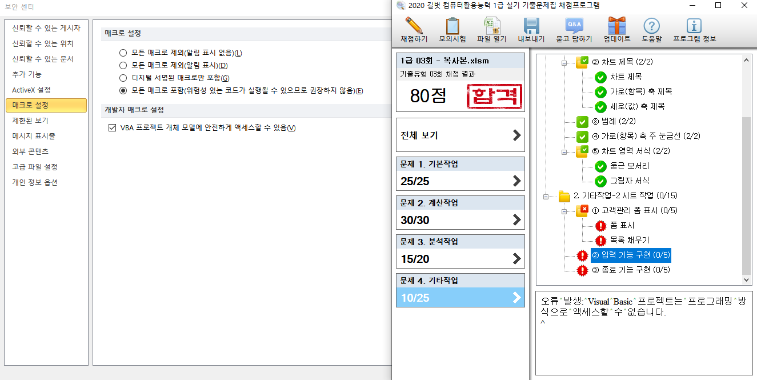Screen dimensions: 757x380
Task: Collapse the 고객관리 폼 표시 tree node
Action: 564,211
